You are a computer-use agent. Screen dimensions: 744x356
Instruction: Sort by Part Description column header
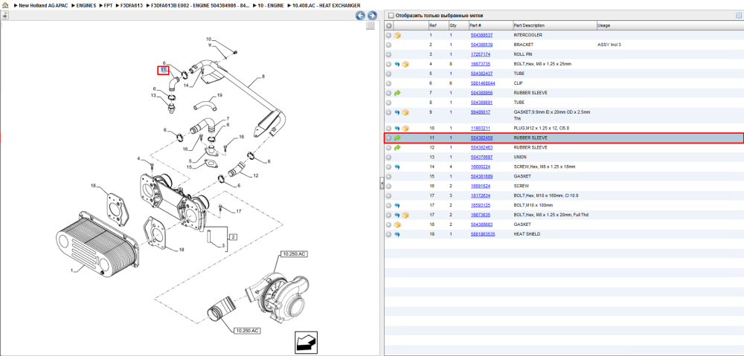pos(529,25)
